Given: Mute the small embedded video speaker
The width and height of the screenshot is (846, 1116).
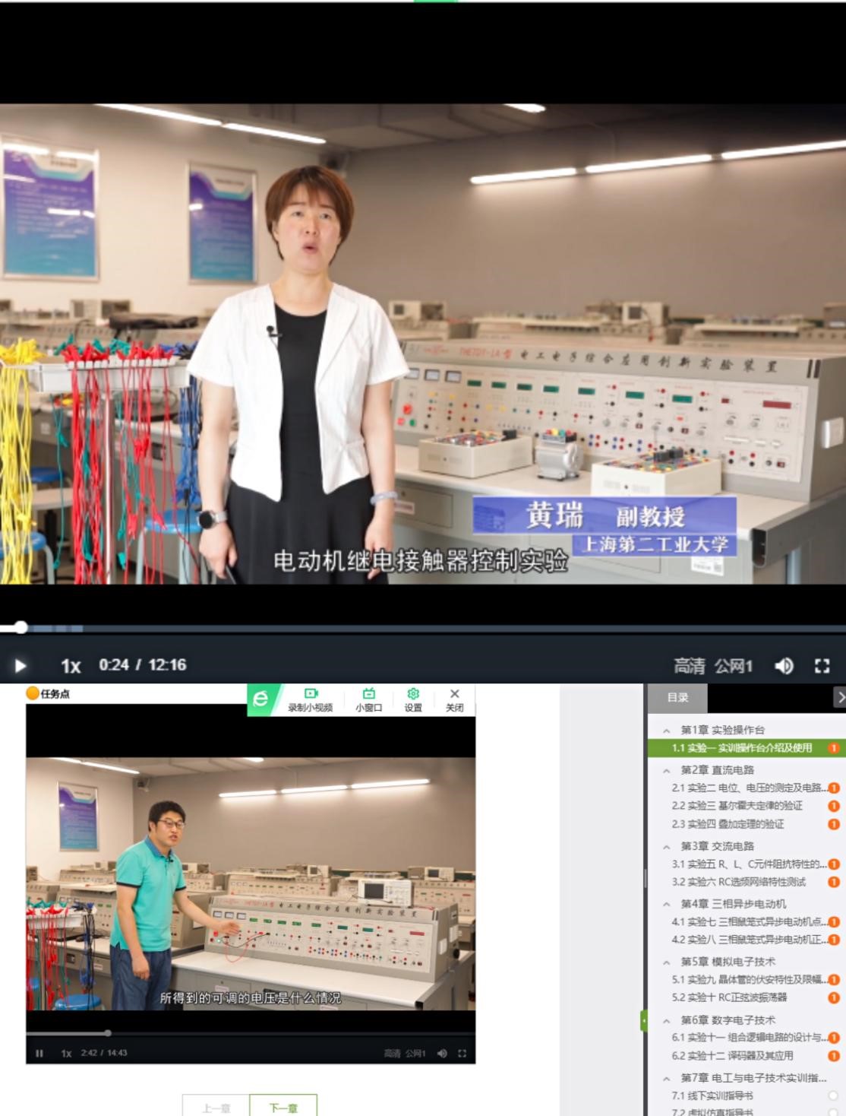Looking at the screenshot, I should tap(442, 1053).
